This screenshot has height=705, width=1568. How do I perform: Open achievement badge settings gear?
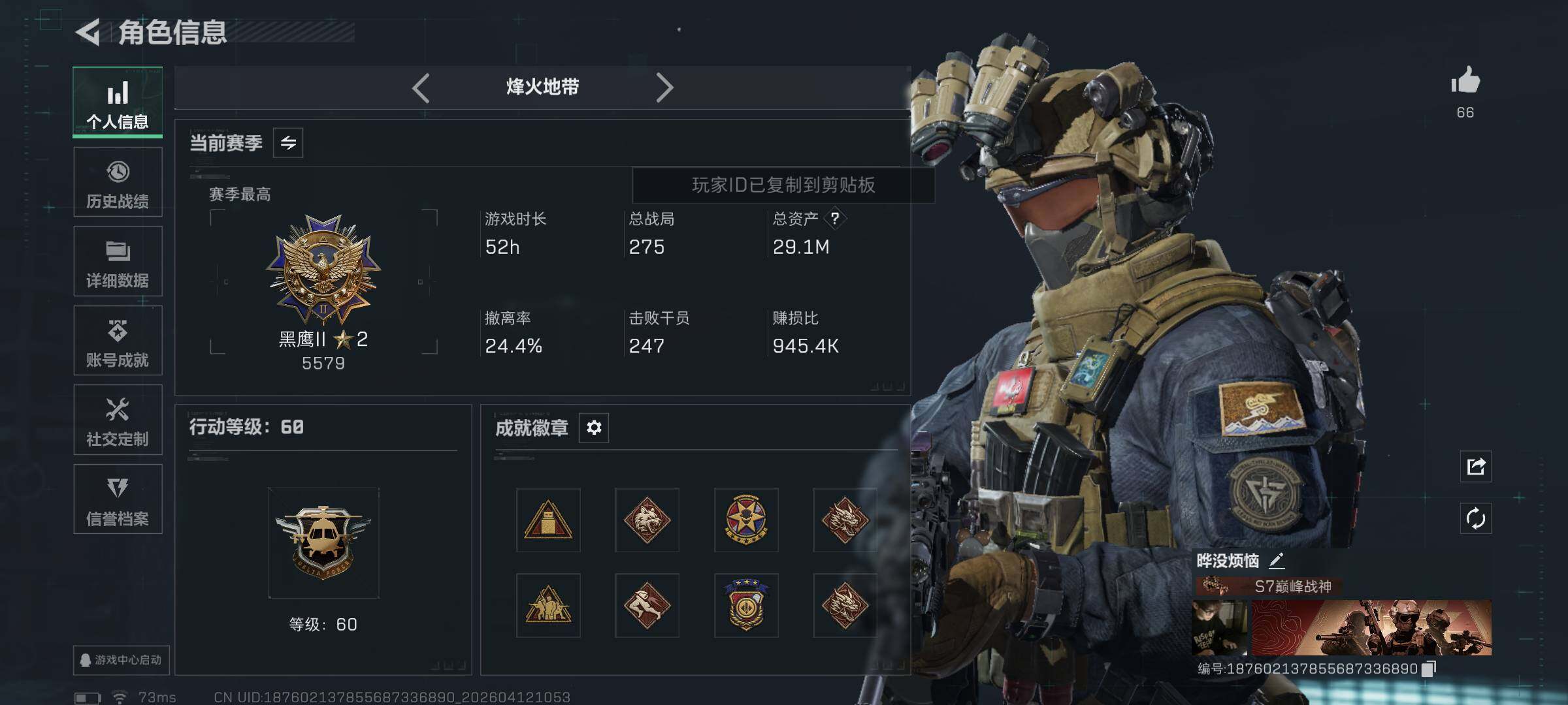click(x=594, y=428)
